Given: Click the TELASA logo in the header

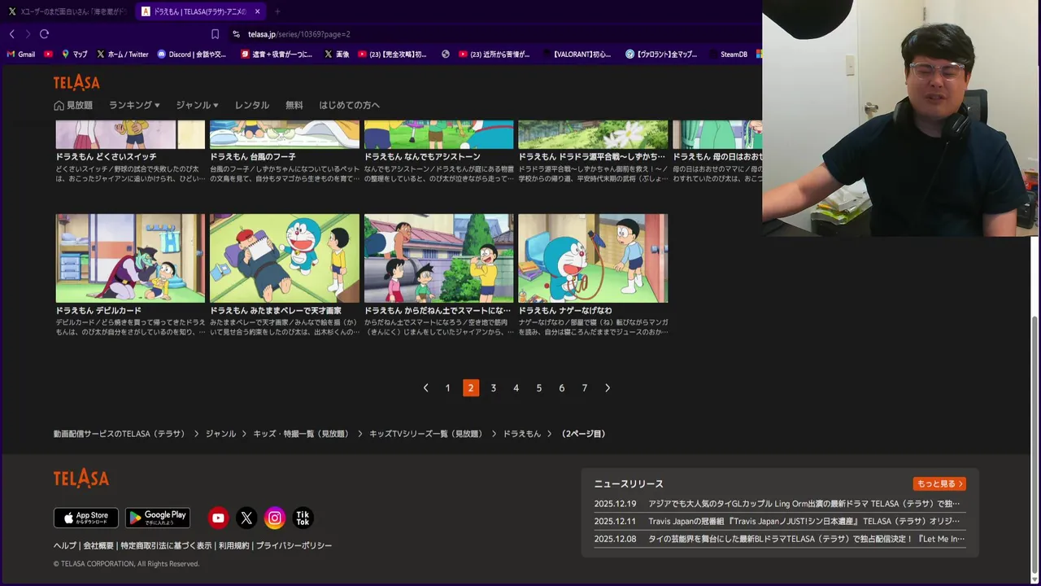Looking at the screenshot, I should pyautogui.click(x=76, y=83).
